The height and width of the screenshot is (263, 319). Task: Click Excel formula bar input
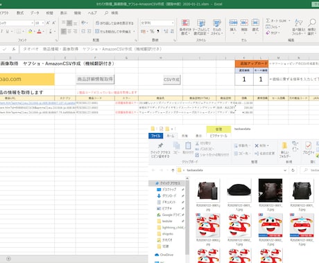tap(170, 49)
